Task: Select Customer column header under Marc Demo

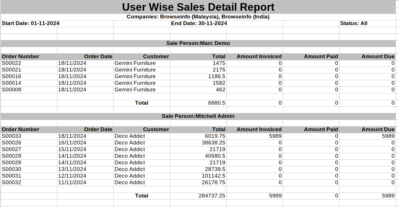Action: coord(156,57)
